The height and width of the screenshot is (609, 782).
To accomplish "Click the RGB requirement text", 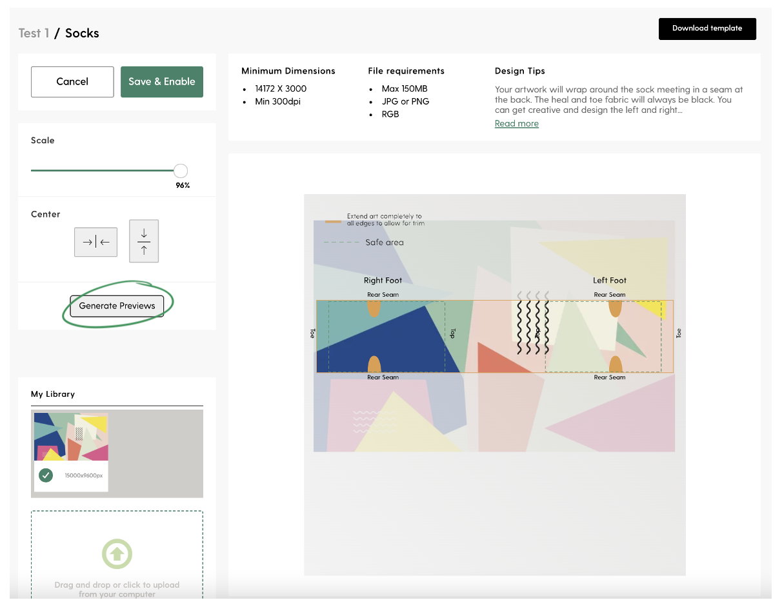I will [x=390, y=114].
